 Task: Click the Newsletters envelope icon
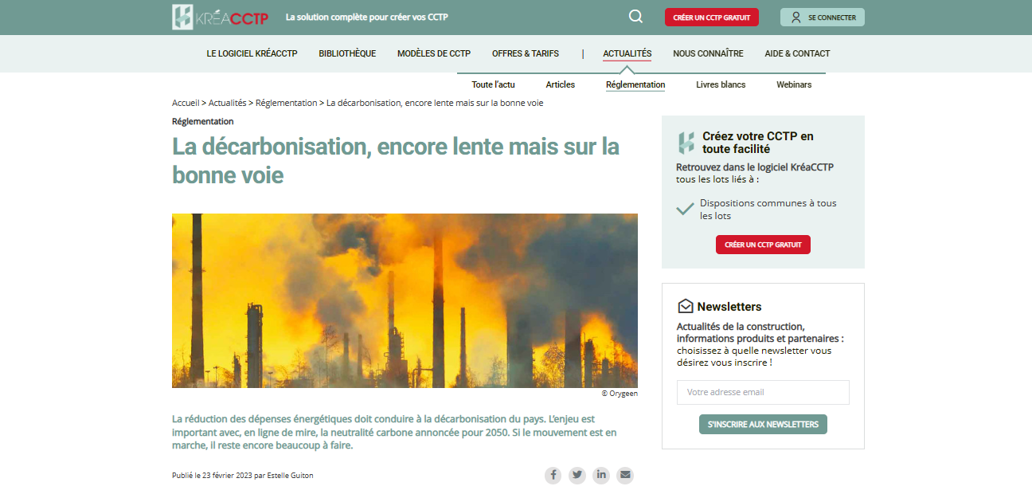[x=685, y=307]
